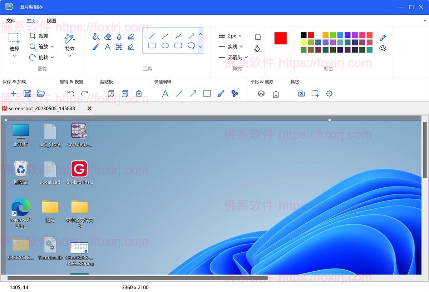
Task: Select the Eraser tool
Action: click(x=107, y=36)
